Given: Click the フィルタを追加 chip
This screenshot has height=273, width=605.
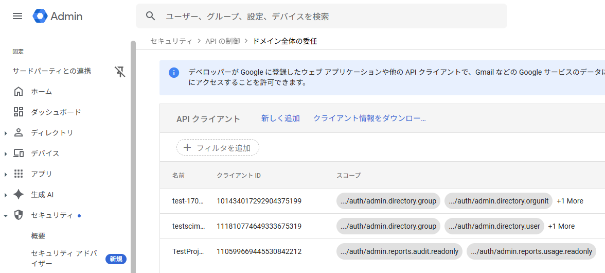Looking at the screenshot, I should (x=218, y=148).
